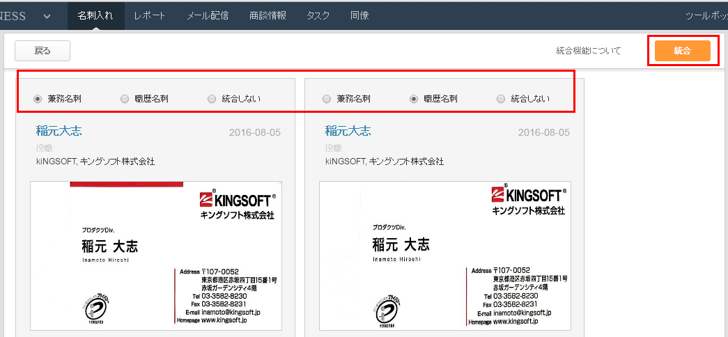Go to the 商談情報 tab
728x337 pixels.
pos(268,15)
